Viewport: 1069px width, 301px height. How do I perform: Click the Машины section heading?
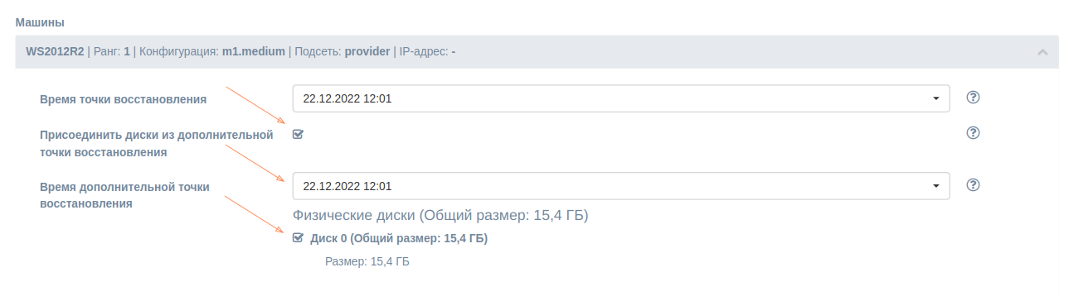point(40,21)
